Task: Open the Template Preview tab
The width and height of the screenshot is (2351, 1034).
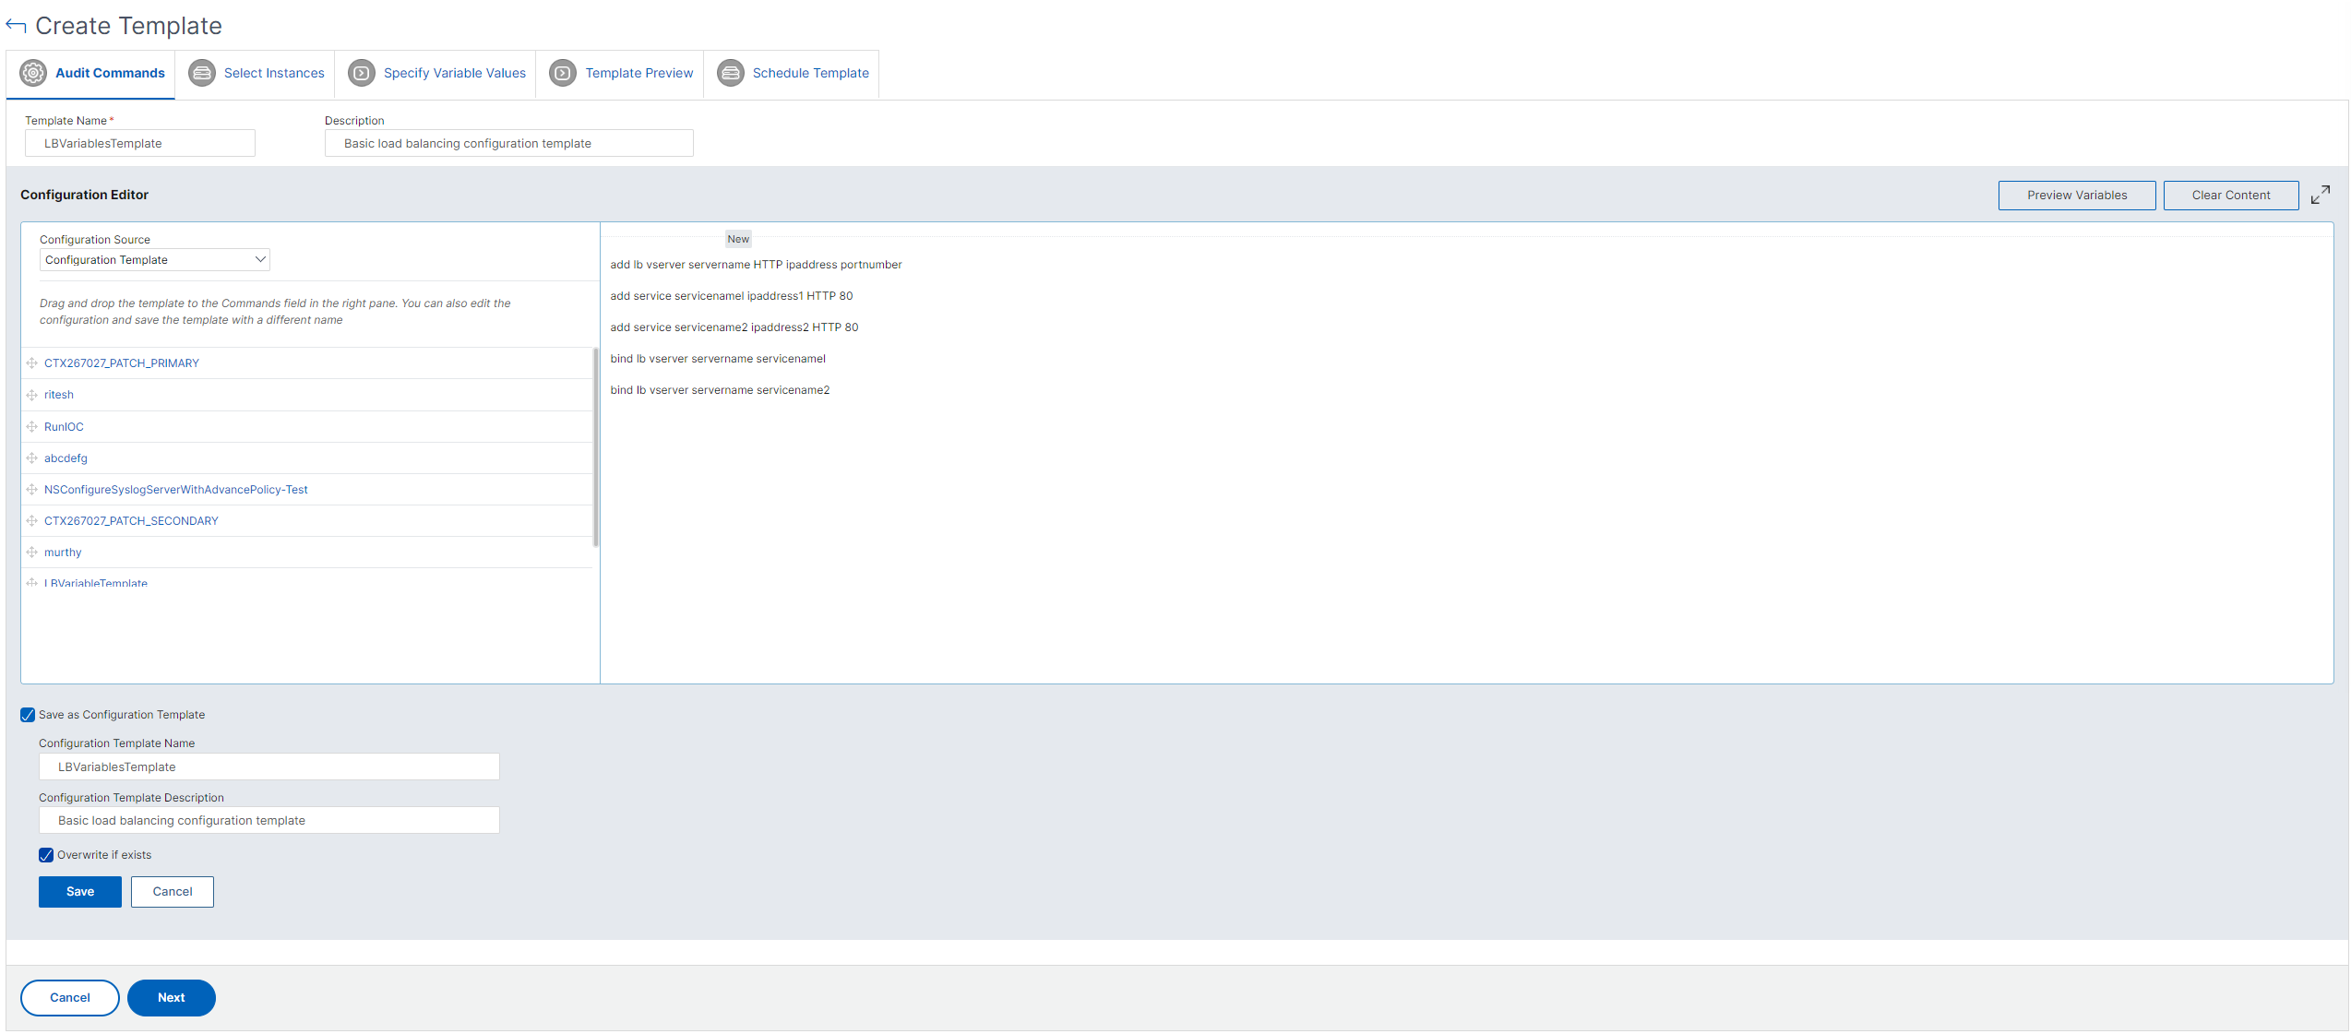Action: [x=621, y=73]
